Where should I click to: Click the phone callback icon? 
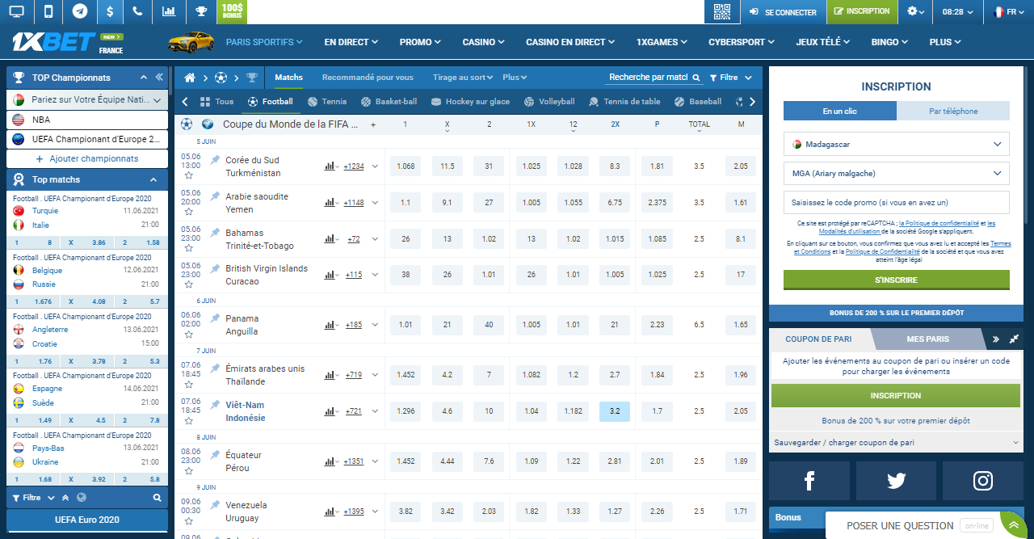(x=138, y=11)
